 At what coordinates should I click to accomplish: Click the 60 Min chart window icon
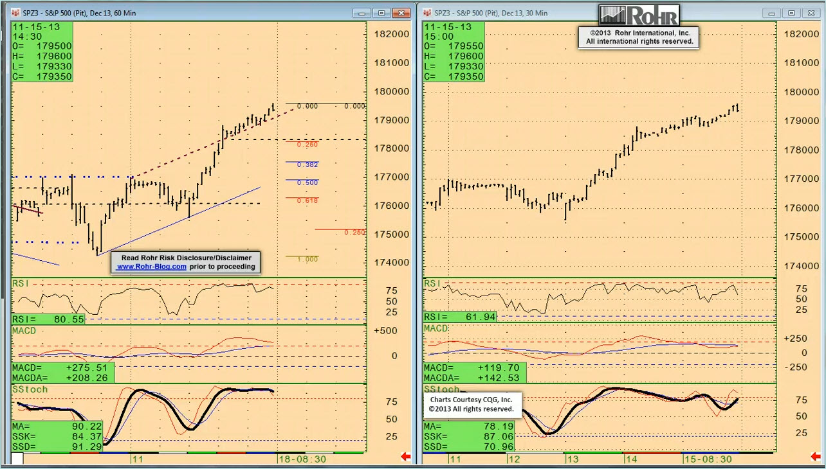tap(15, 13)
